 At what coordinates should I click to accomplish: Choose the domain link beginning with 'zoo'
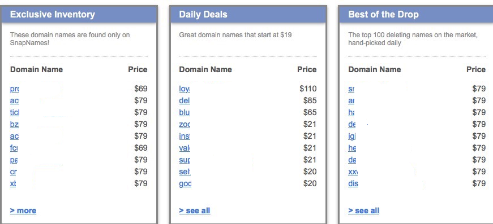[185, 124]
